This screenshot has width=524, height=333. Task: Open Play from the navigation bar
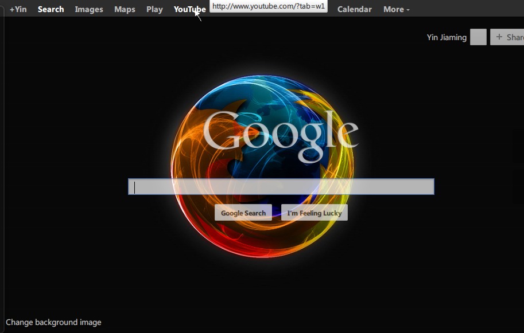click(154, 9)
